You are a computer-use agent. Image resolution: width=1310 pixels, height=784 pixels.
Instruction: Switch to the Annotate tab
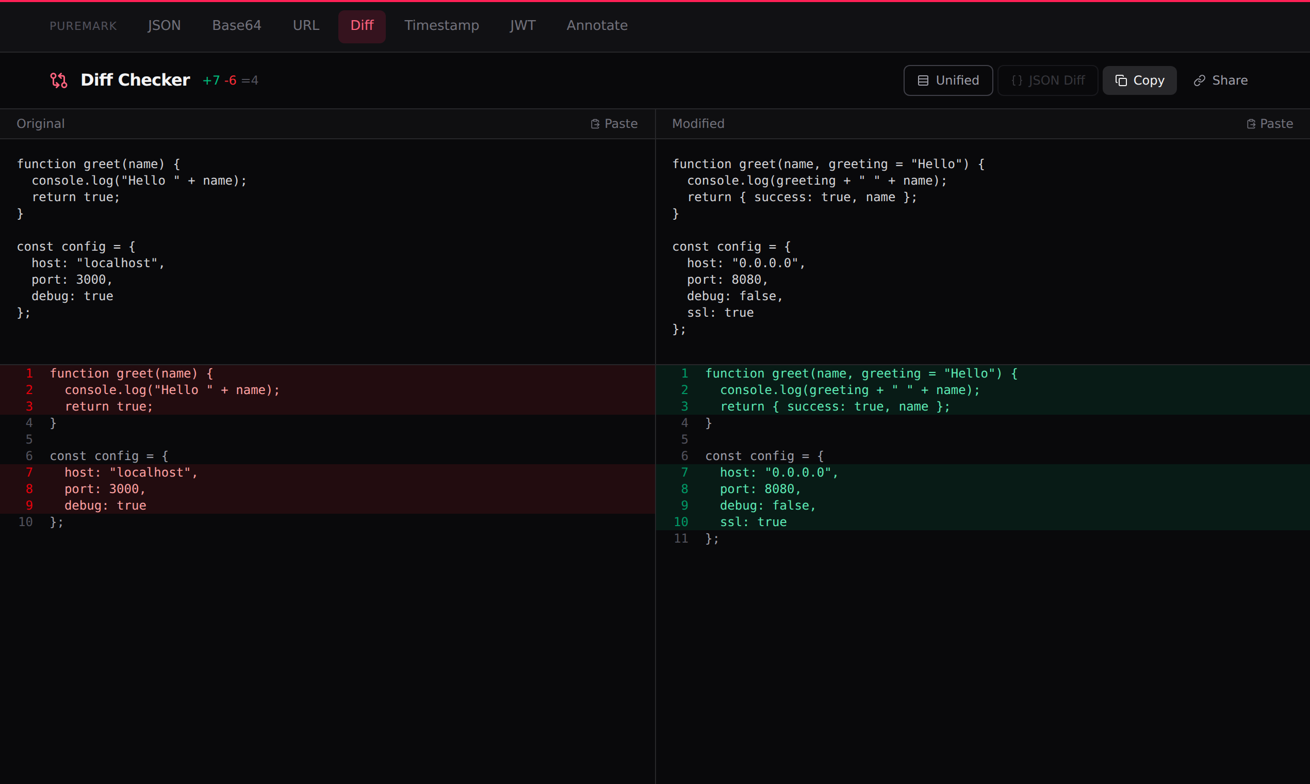pos(597,25)
